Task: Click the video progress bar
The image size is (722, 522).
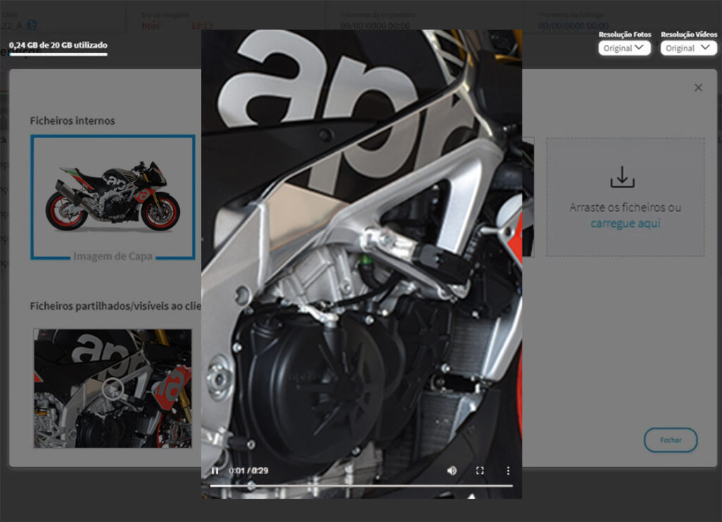Action: click(x=361, y=485)
